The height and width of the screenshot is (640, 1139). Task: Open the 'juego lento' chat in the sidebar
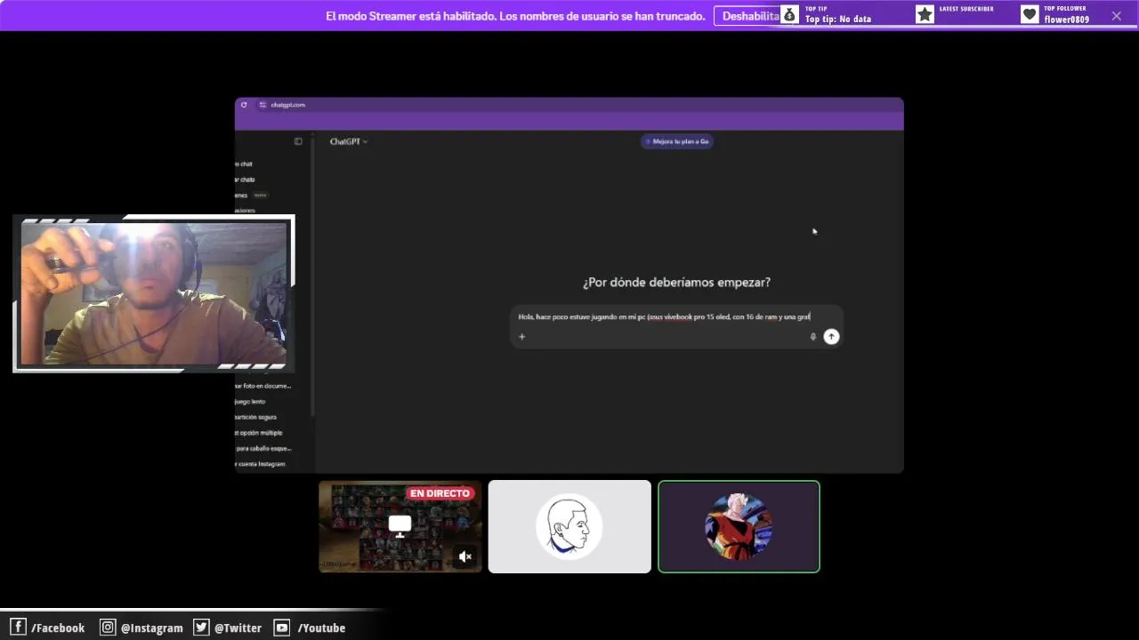[x=250, y=402]
